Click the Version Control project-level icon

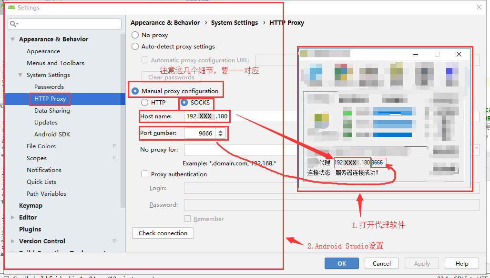tap(115, 241)
